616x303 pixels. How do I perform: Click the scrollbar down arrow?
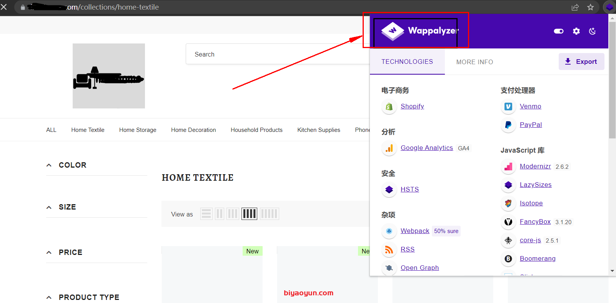point(612,271)
